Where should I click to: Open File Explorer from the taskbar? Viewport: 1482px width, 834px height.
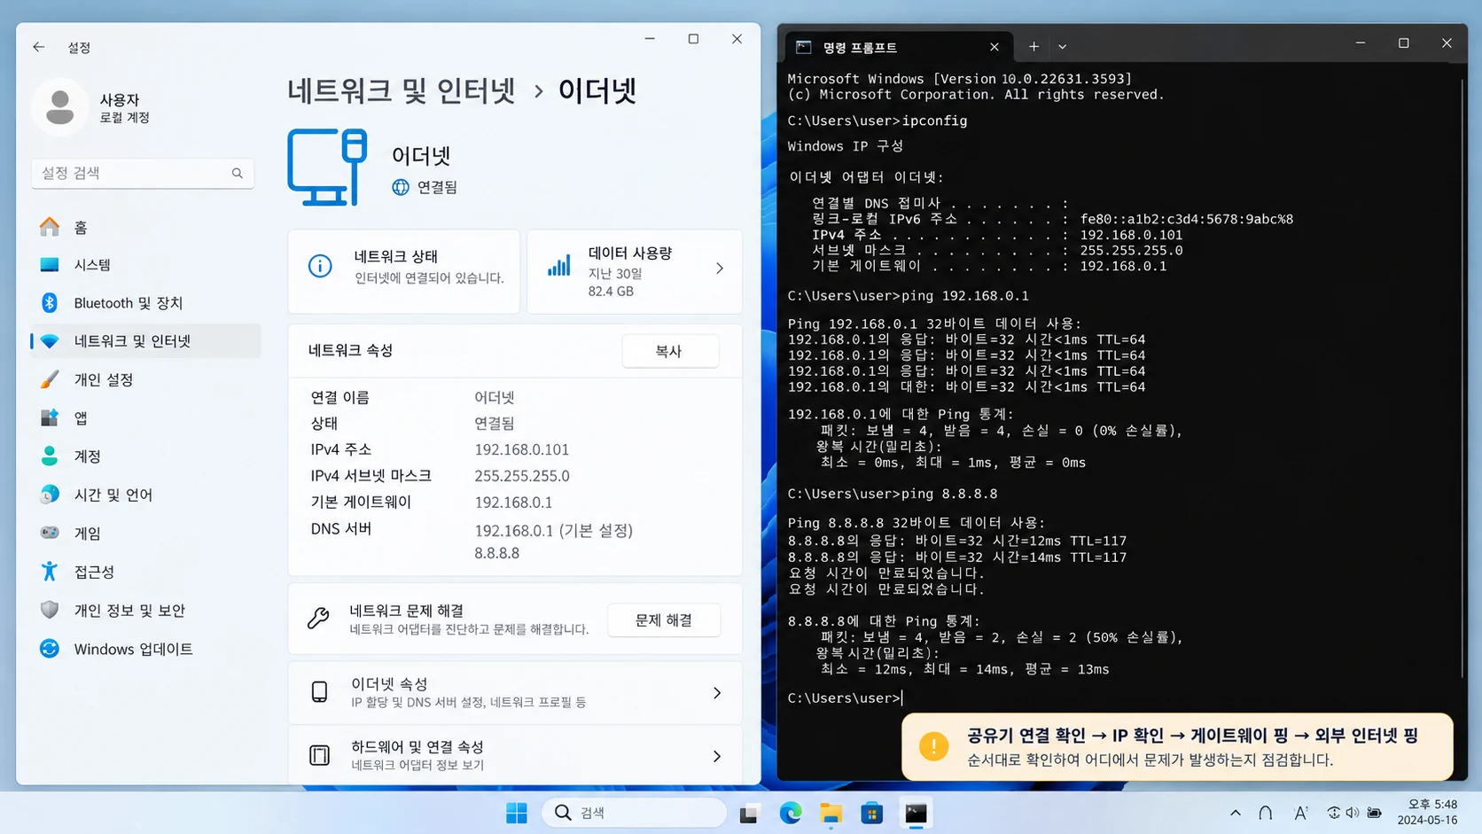pos(831,813)
